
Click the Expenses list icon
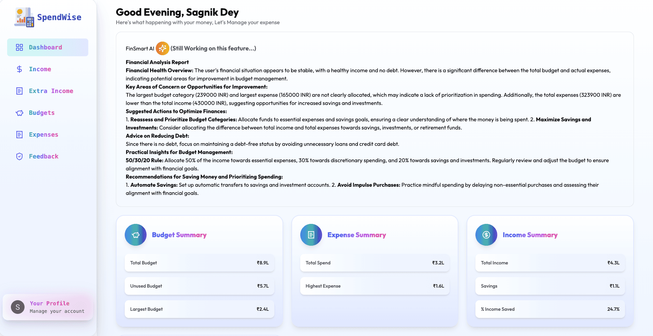click(x=19, y=135)
